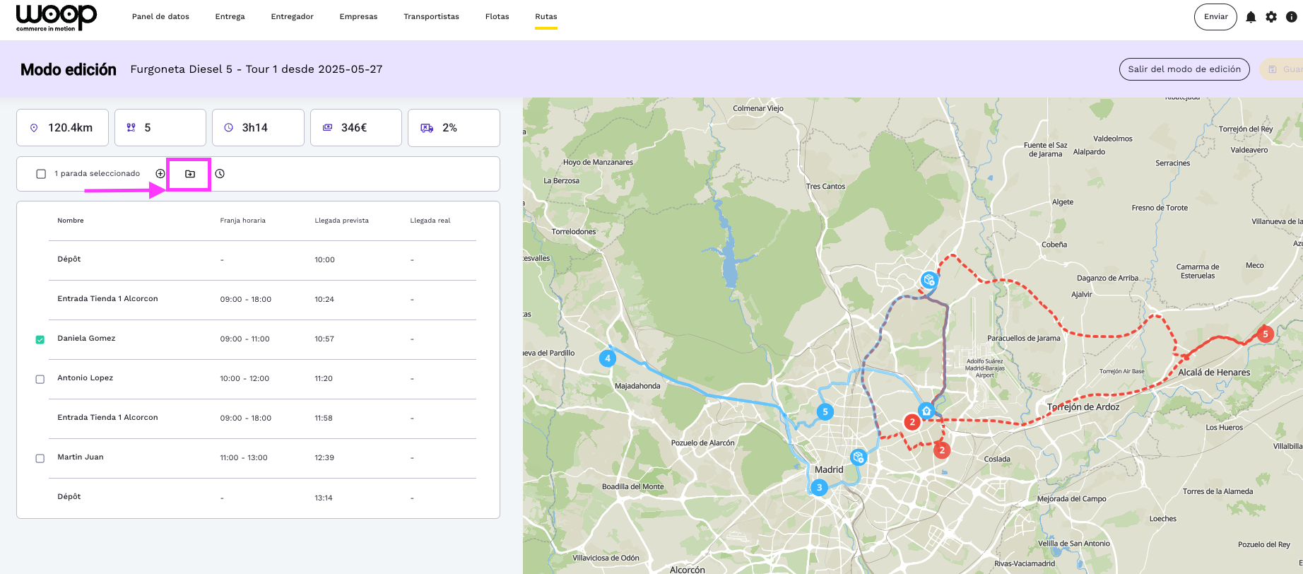Click the 346€ cost card
Viewport: 1303px width, 574px height.
click(x=356, y=128)
